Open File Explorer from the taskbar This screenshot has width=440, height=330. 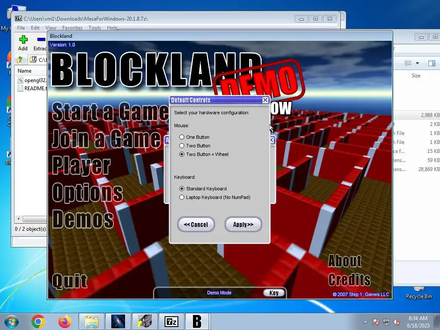(92, 321)
